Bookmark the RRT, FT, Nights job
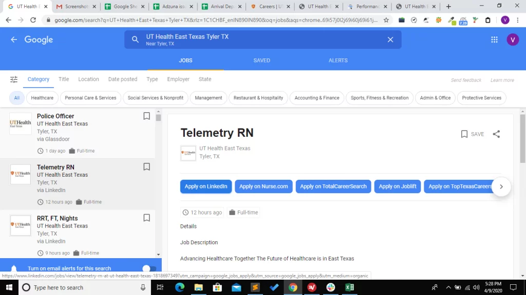Screen dimensions: 526x295 click(146, 218)
